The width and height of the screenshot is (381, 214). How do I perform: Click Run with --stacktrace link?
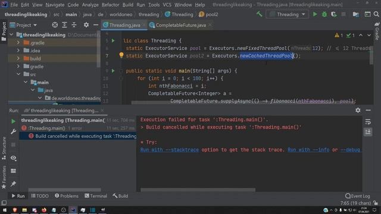[169, 150]
